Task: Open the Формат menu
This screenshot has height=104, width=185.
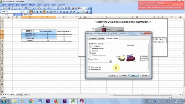Action: click(32, 5)
